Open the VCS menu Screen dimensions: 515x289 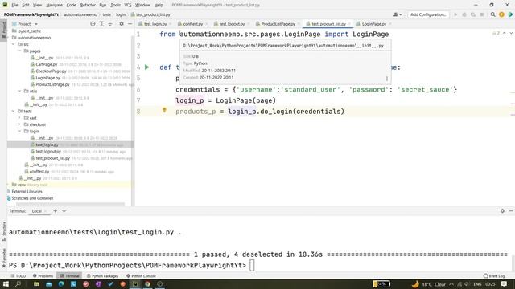click(128, 5)
